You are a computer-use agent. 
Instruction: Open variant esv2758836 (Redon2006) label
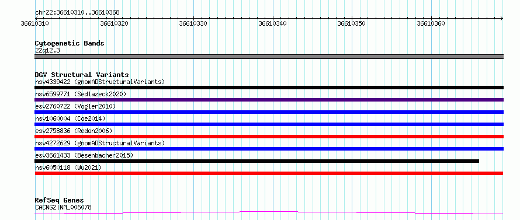pyautogui.click(x=74, y=131)
